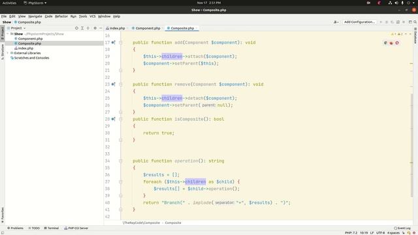Change 4 spaces indent setting
Screen dimensions: 418x235
click(393, 232)
